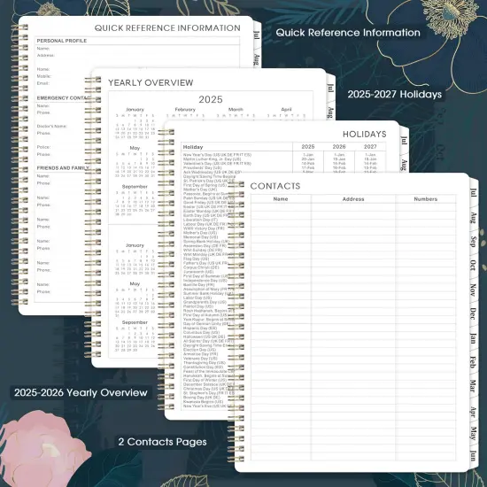Click the 'Address:' field in Personal Profile
487x487 pixels.
coord(46,55)
